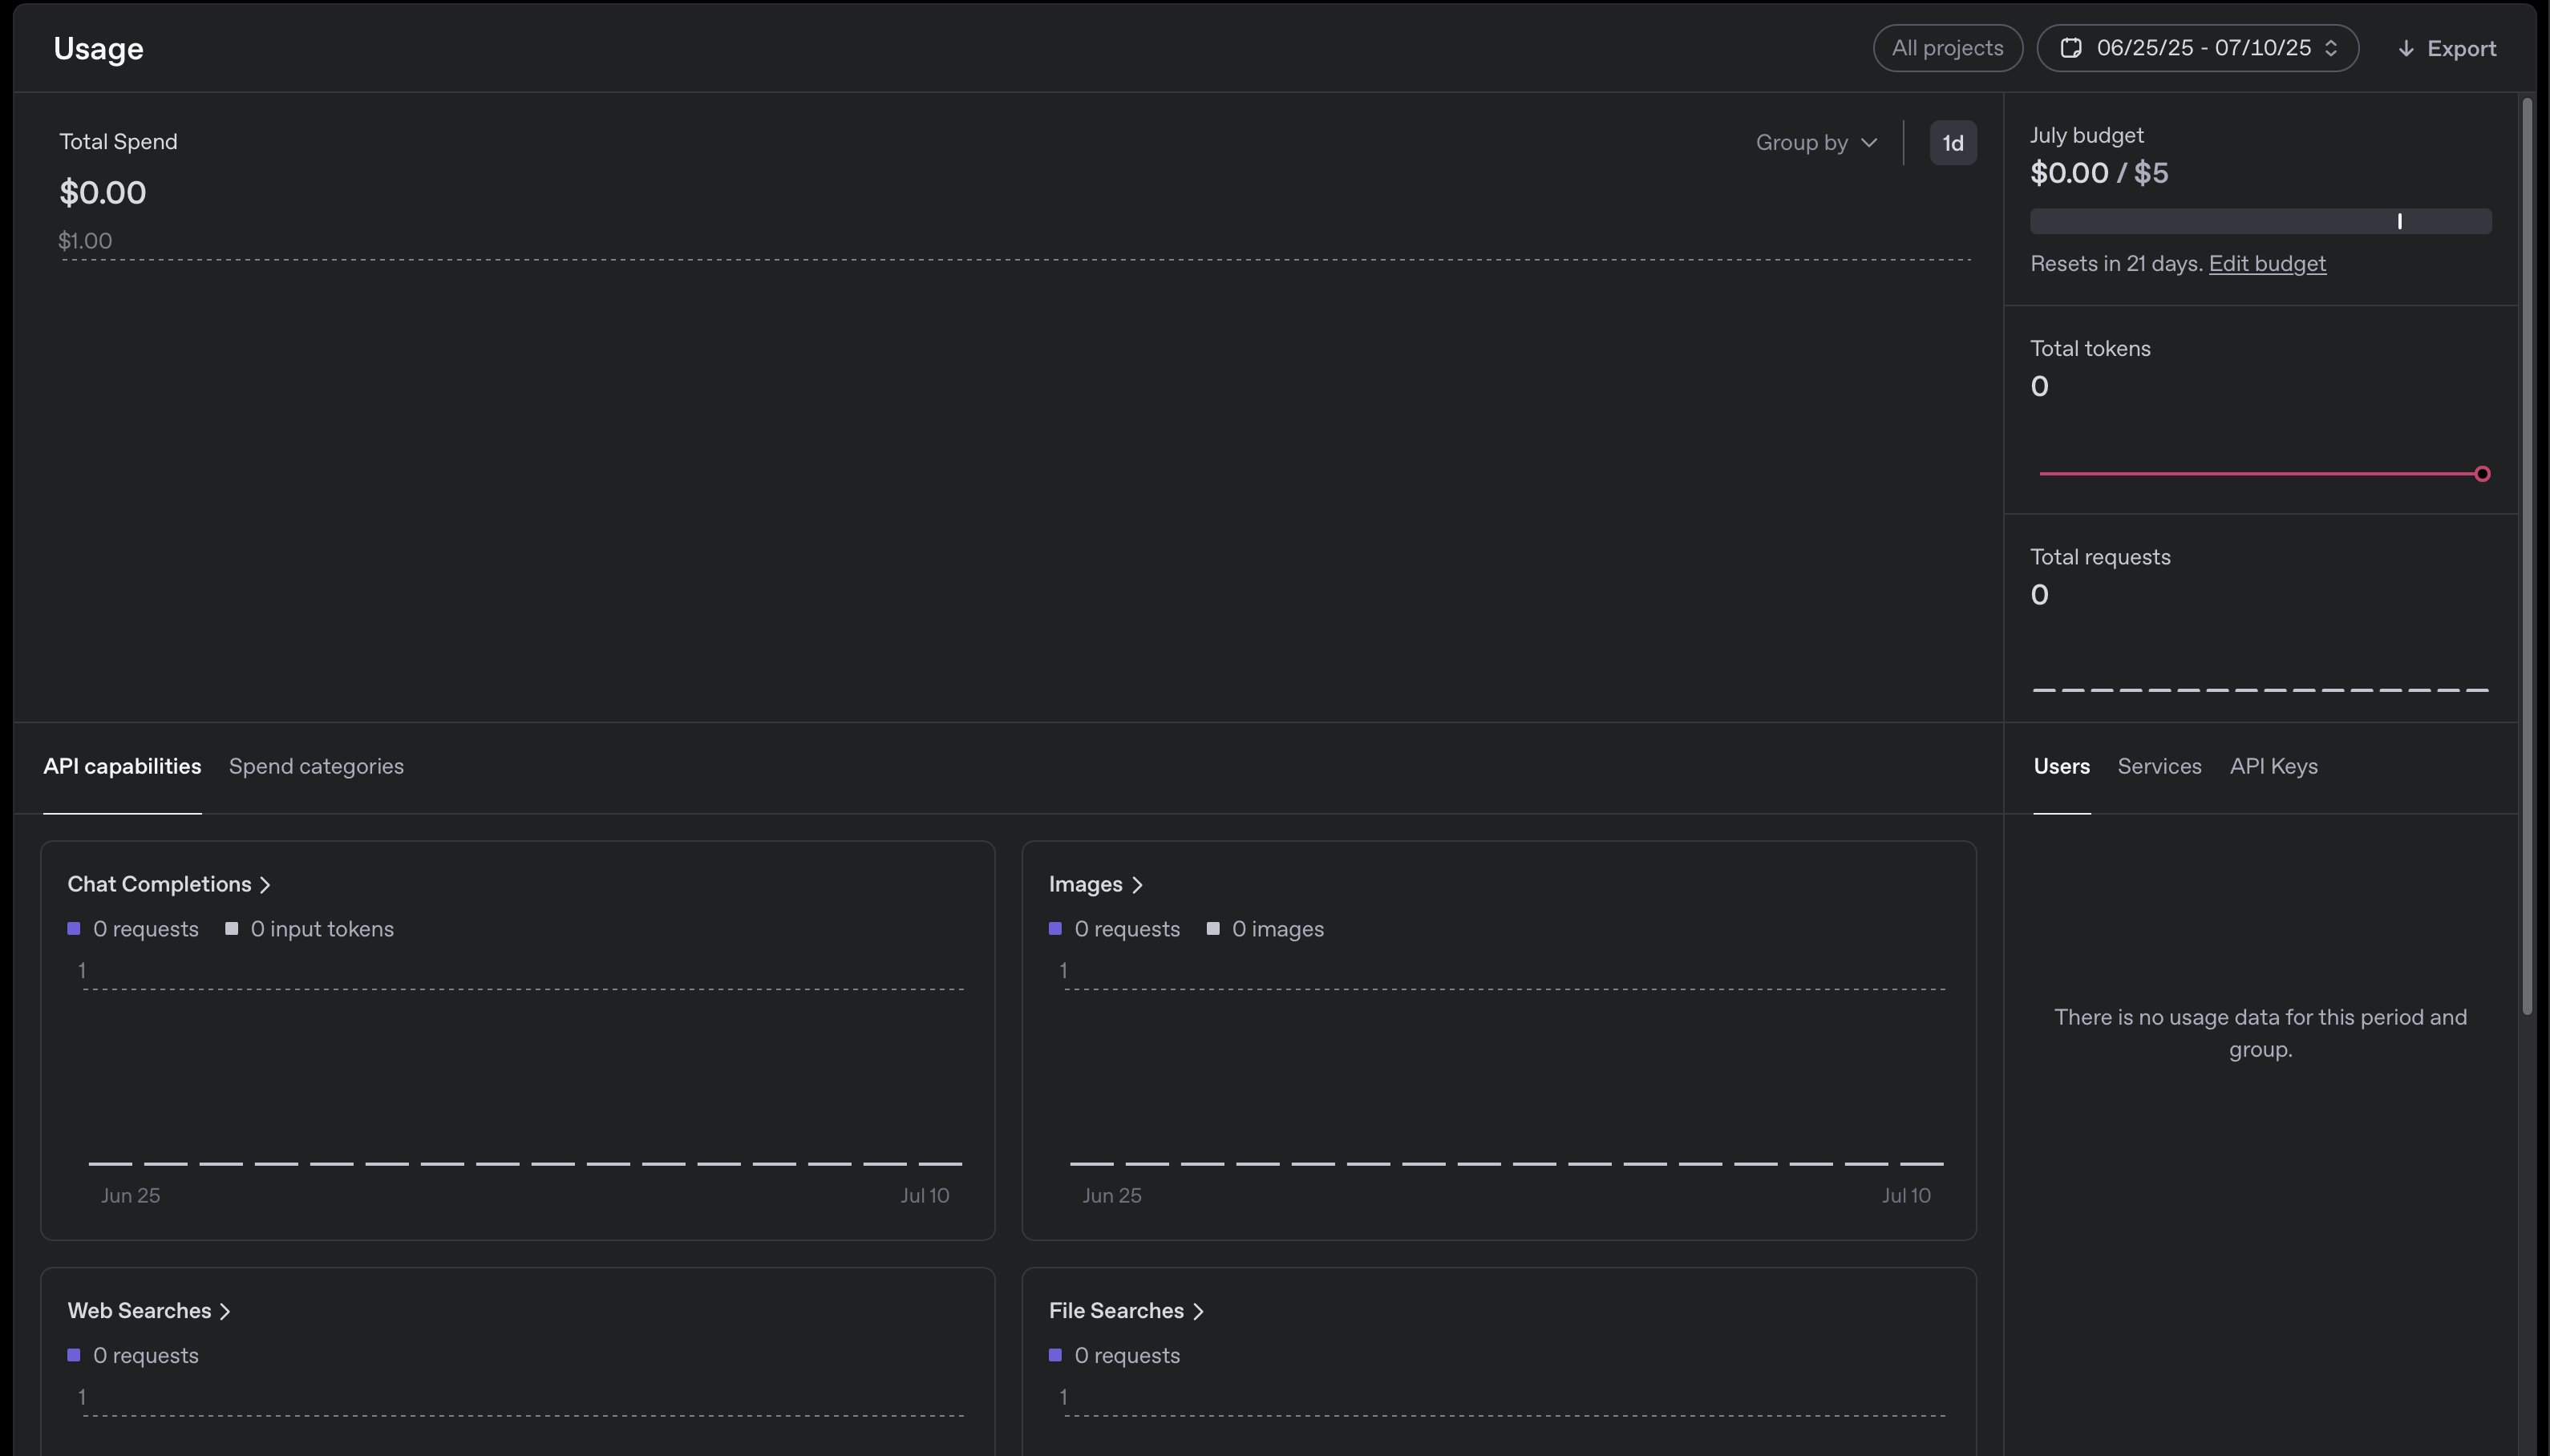
Task: Click the Edit budget link
Action: tap(2267, 264)
